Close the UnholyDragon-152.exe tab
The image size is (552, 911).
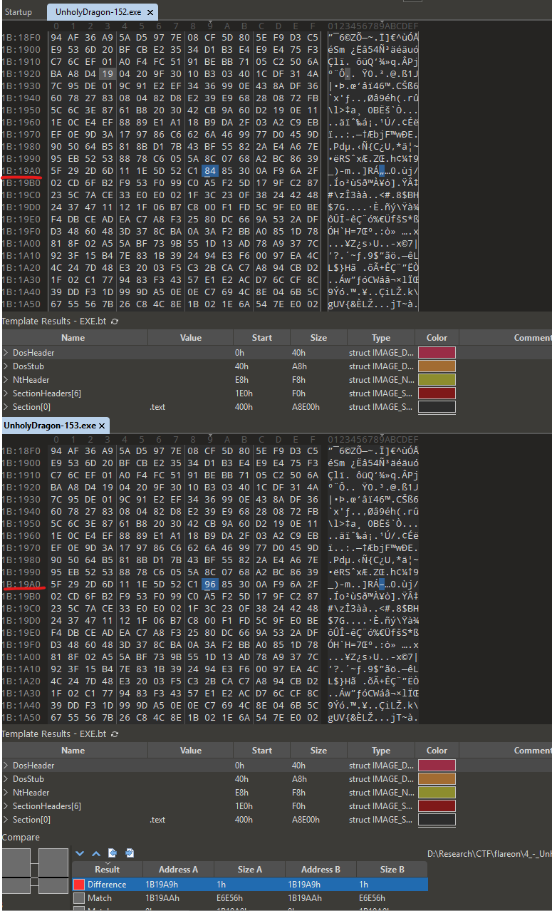(152, 12)
